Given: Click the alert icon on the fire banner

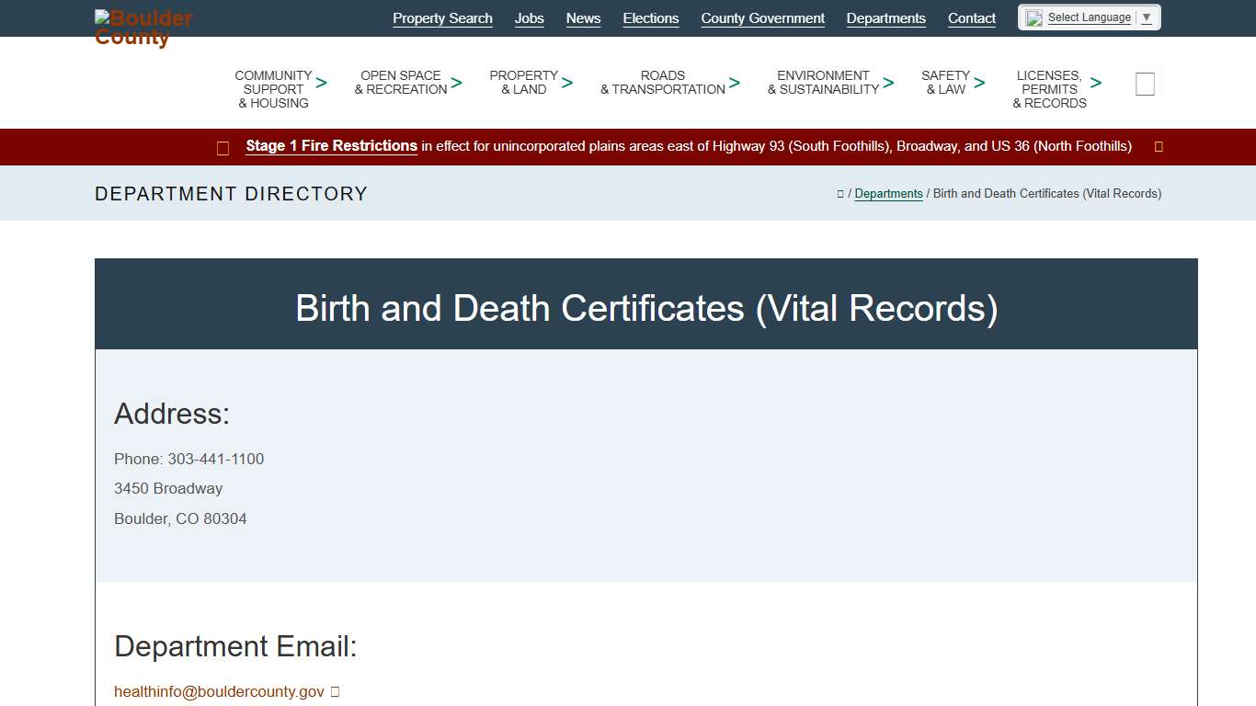Looking at the screenshot, I should coord(223,147).
